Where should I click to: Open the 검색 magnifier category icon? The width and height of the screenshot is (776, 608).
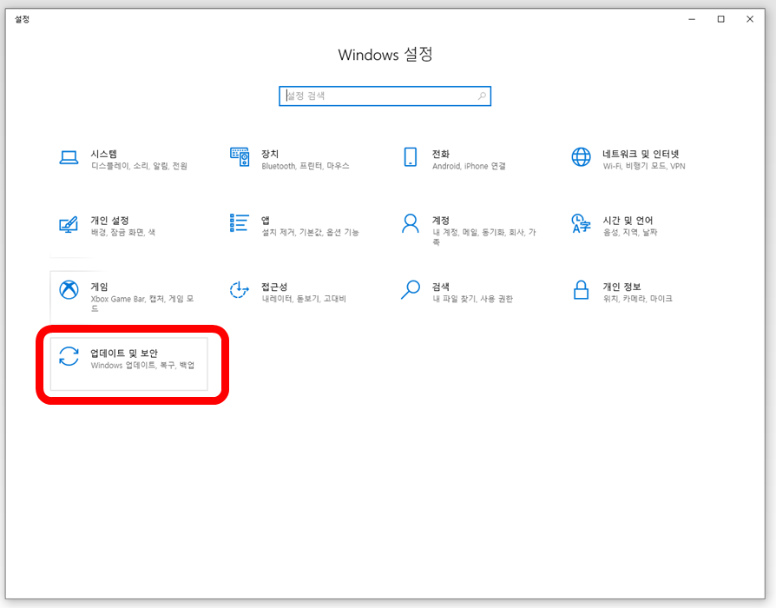click(x=411, y=289)
